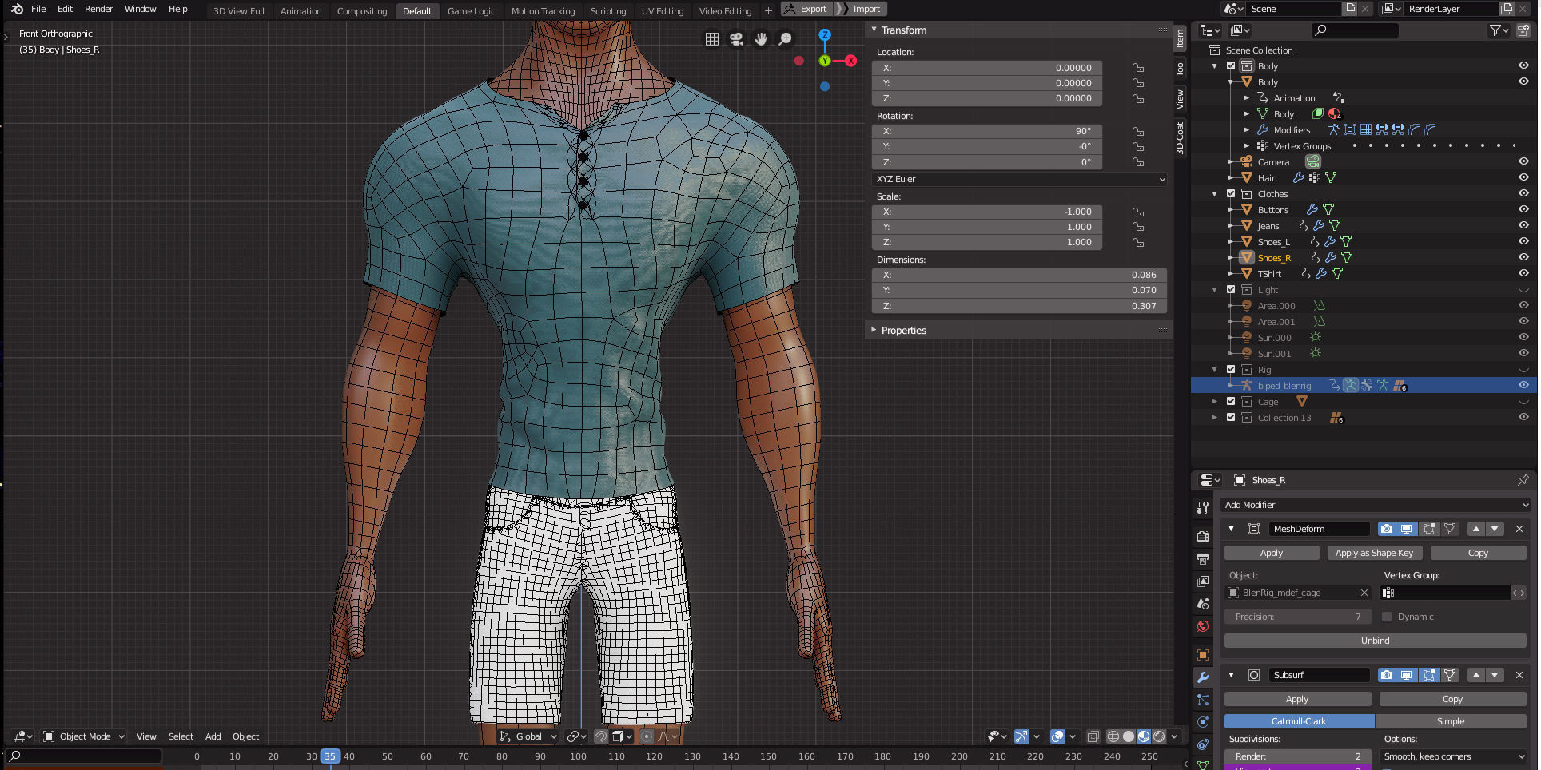Collapse the Transform panel

tap(874, 30)
